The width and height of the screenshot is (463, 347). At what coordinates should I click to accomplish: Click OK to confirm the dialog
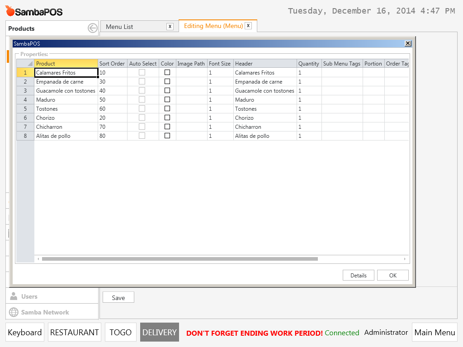click(392, 275)
